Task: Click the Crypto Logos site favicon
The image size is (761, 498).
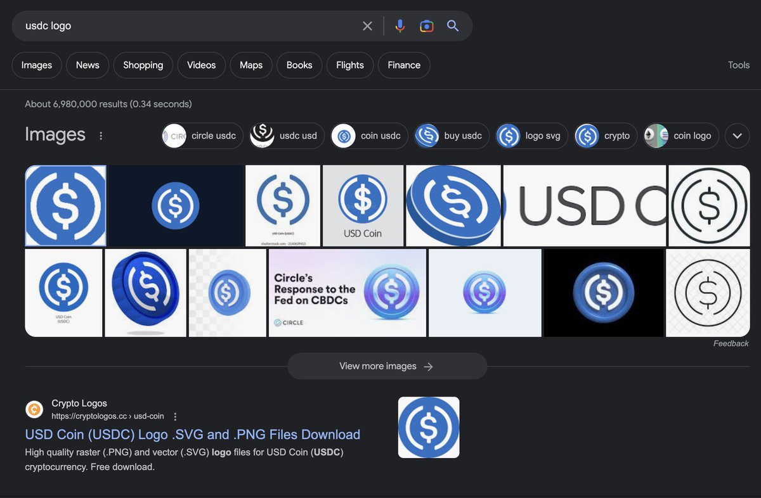Action: point(34,409)
